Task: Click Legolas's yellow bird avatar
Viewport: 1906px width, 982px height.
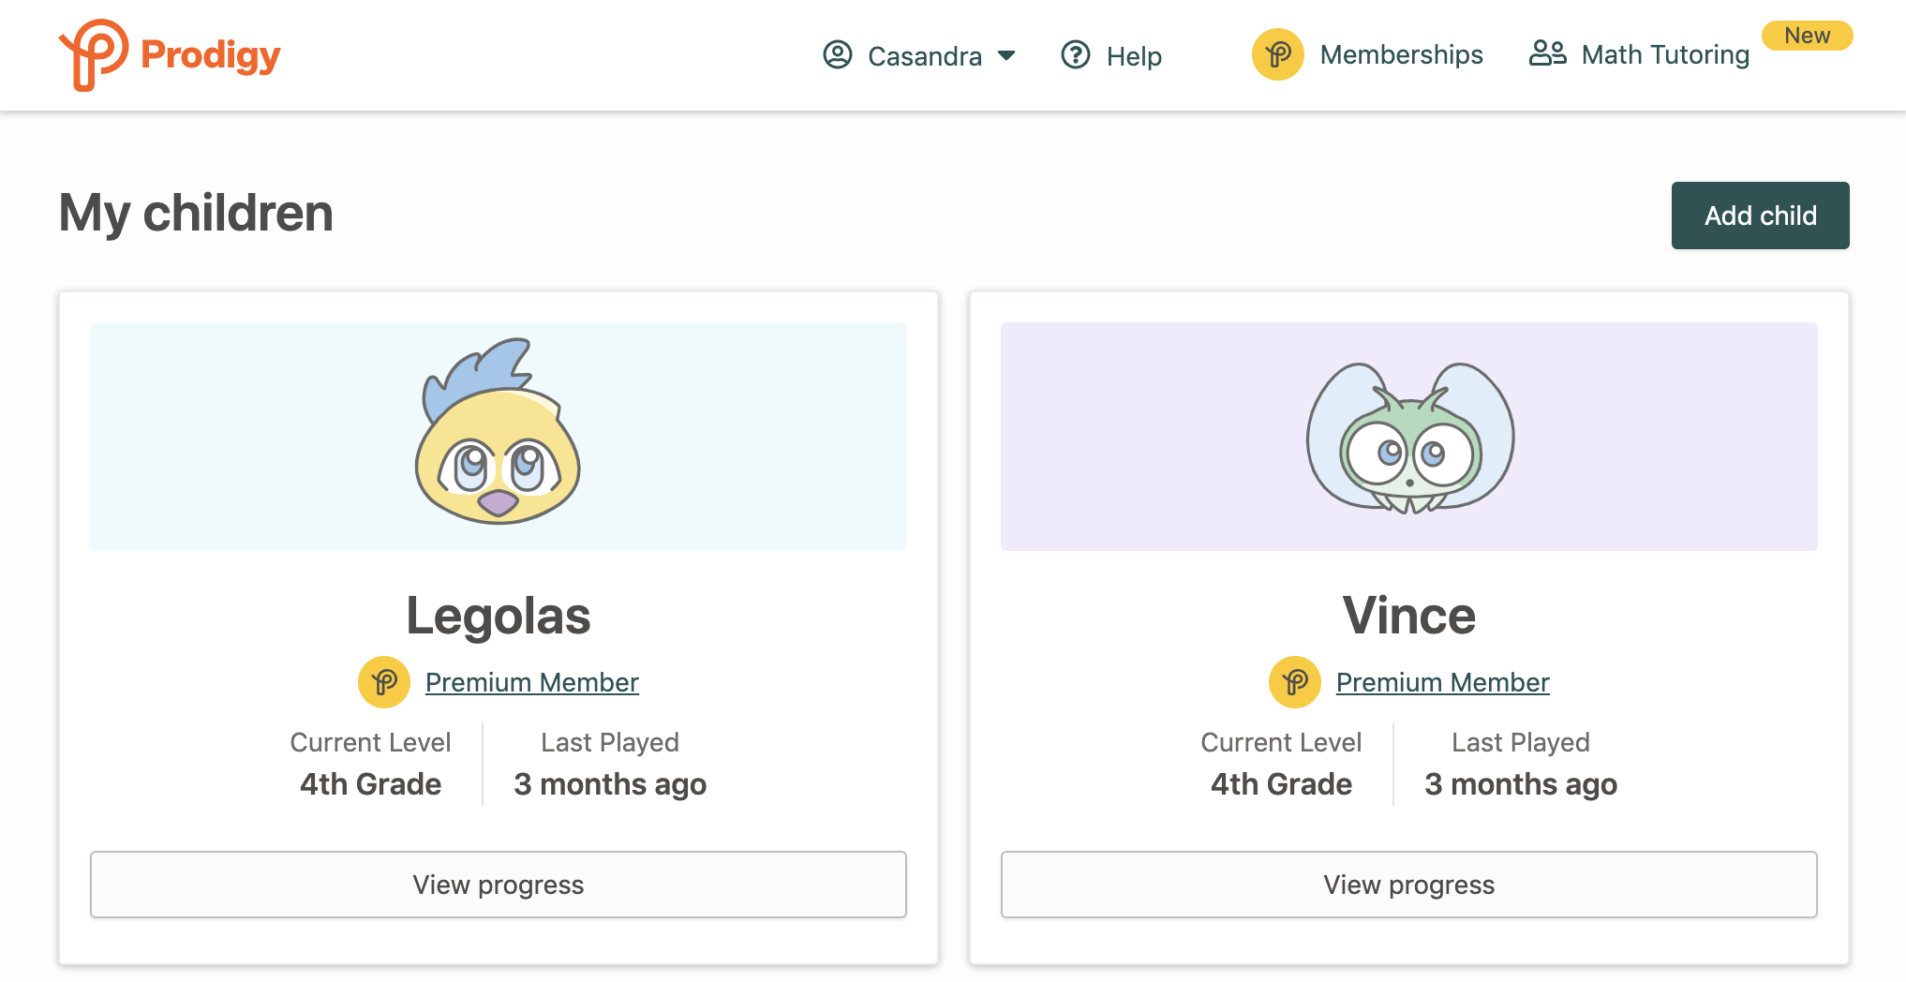Action: pyautogui.click(x=498, y=433)
